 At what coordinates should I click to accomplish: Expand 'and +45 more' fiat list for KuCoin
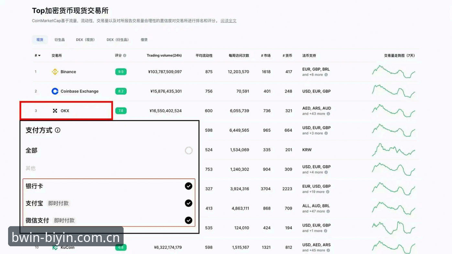[x=314, y=250]
